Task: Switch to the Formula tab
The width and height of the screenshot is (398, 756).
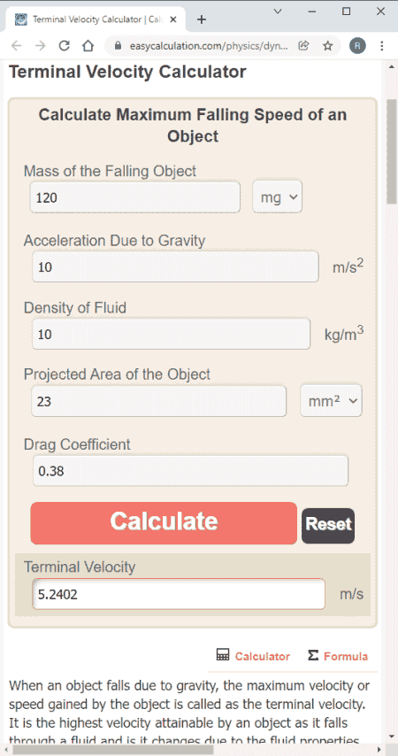Action: point(338,656)
